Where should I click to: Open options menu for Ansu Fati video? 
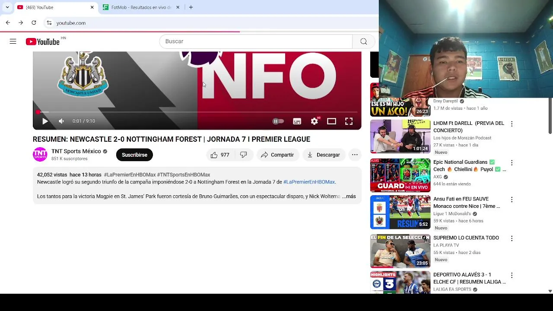(x=512, y=200)
